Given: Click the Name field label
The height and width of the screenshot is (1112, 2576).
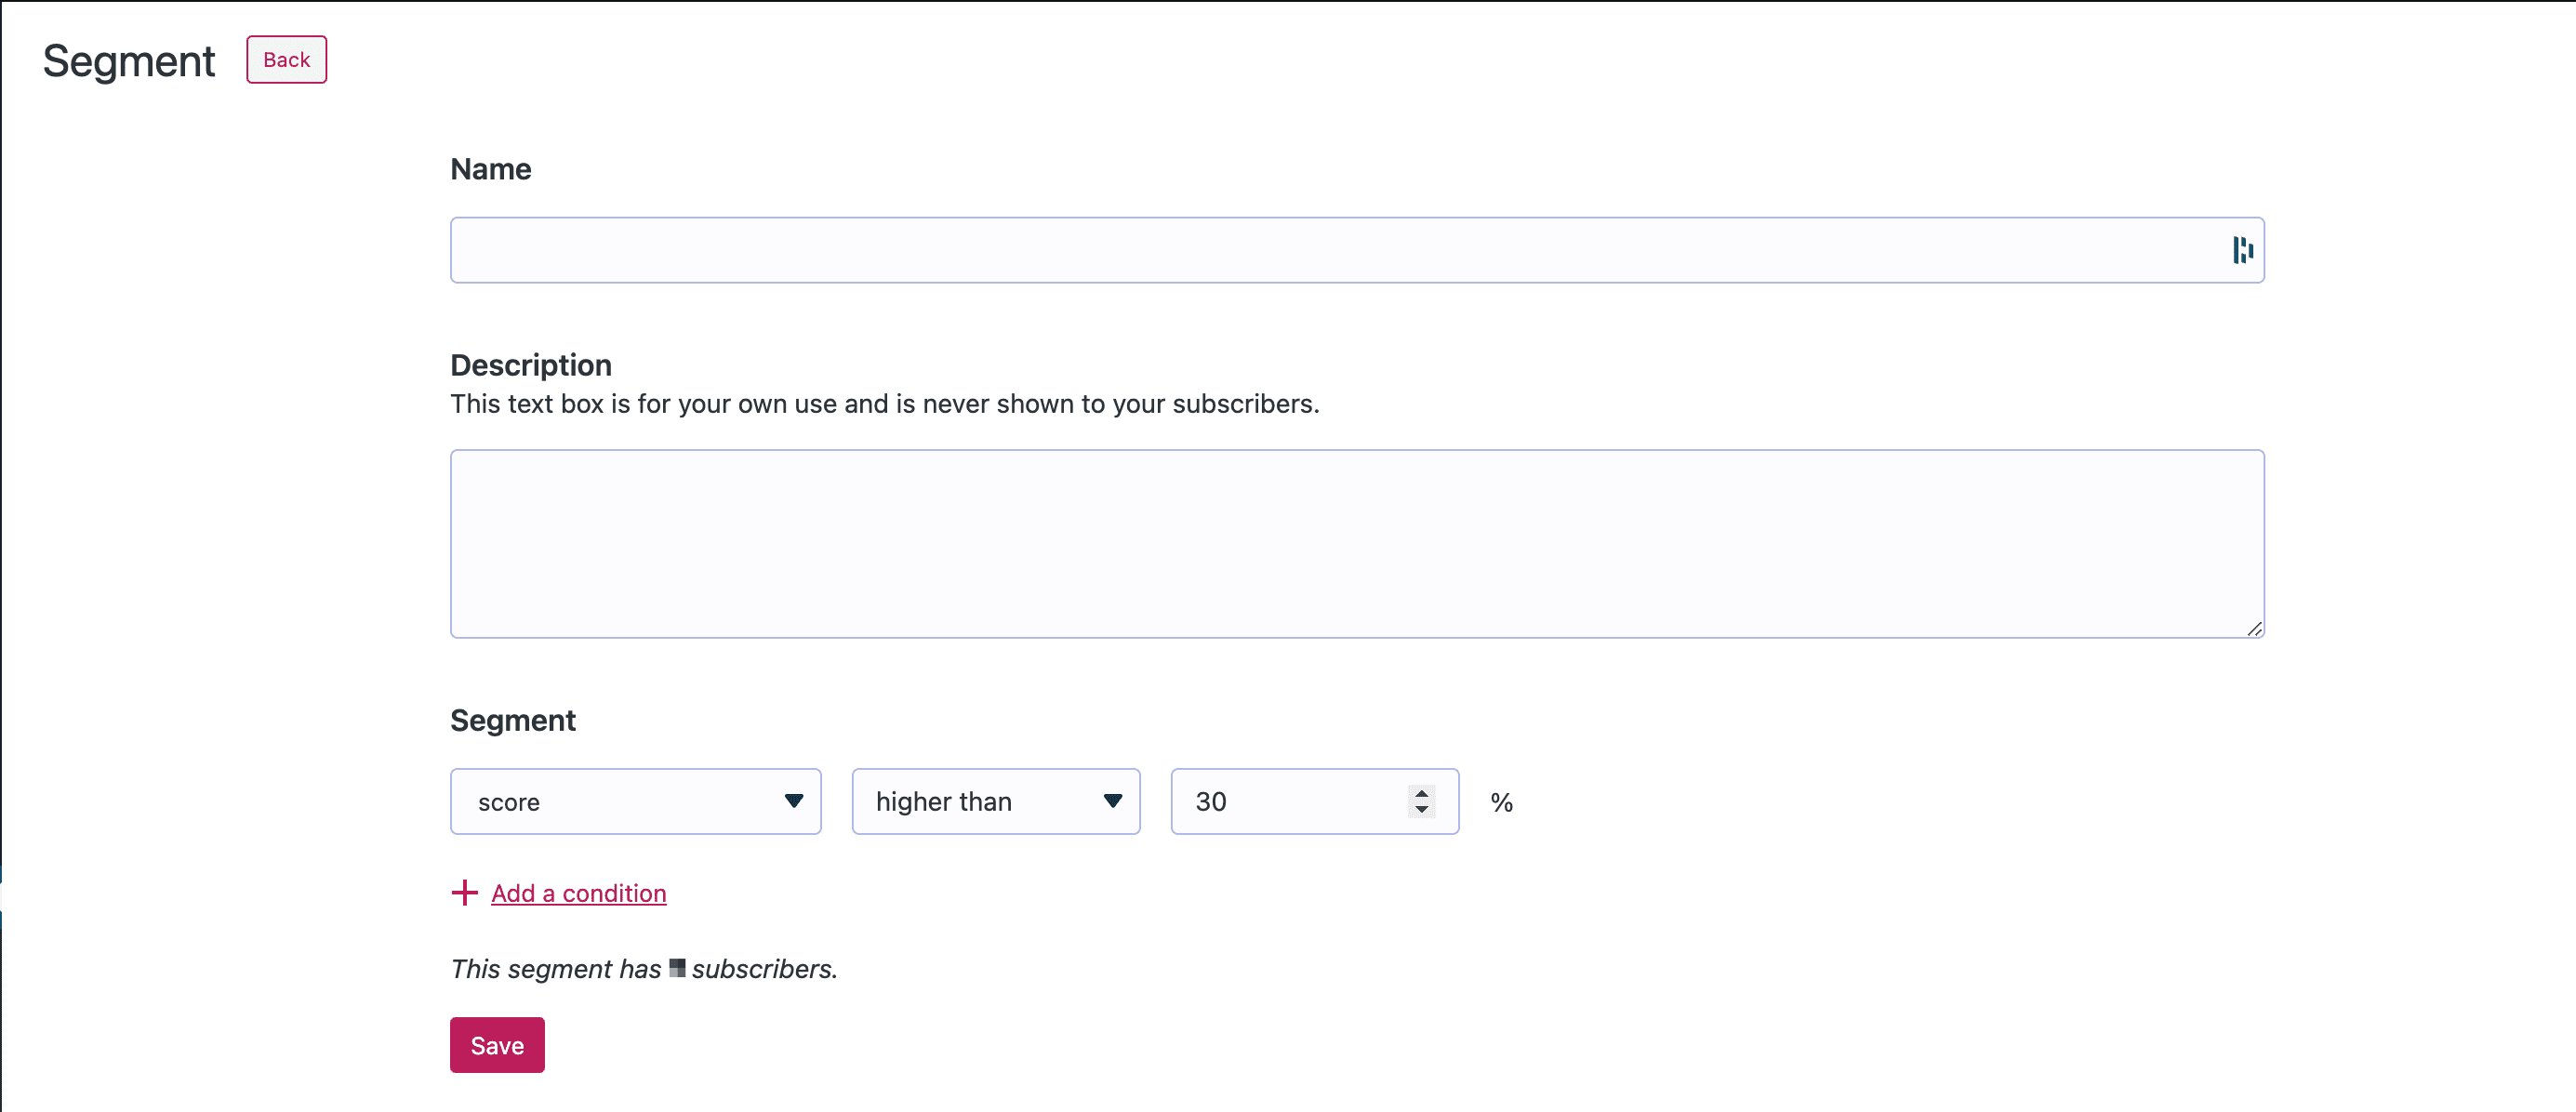Looking at the screenshot, I should tap(490, 169).
